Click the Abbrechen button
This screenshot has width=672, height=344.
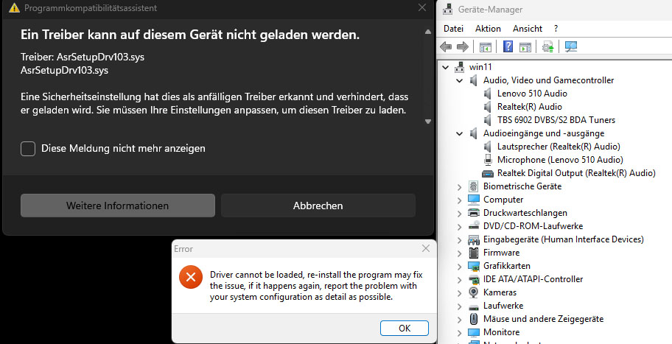point(318,206)
